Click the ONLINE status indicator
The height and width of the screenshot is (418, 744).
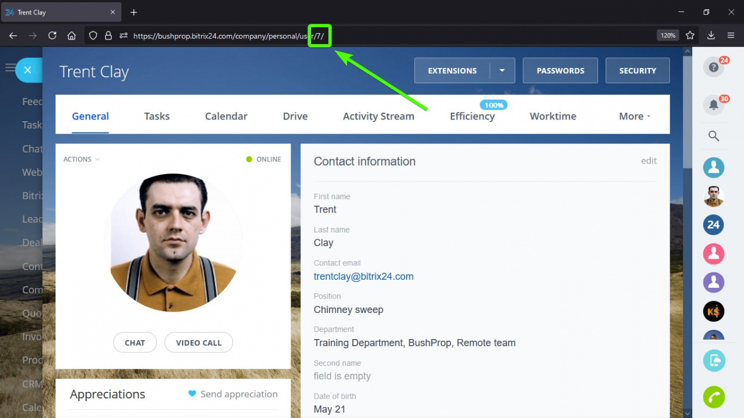[x=263, y=159]
